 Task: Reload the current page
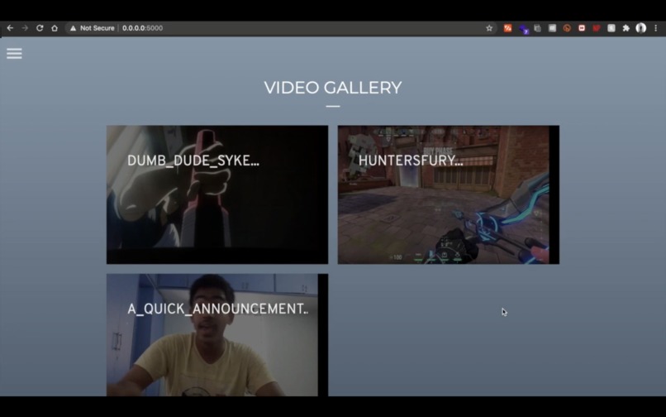[40, 28]
